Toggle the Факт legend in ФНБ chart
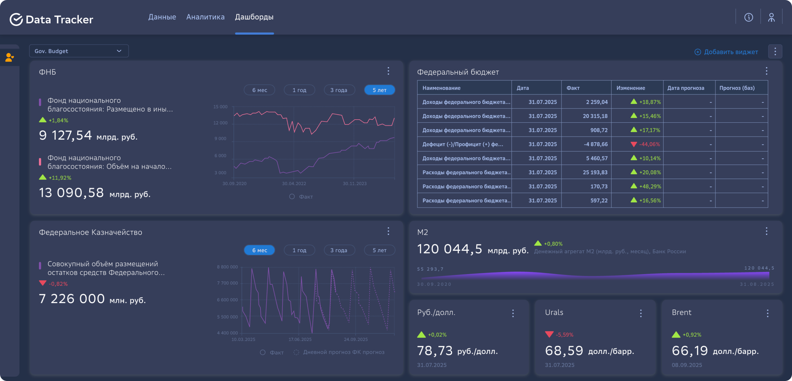Image resolution: width=792 pixels, height=381 pixels. click(x=301, y=197)
